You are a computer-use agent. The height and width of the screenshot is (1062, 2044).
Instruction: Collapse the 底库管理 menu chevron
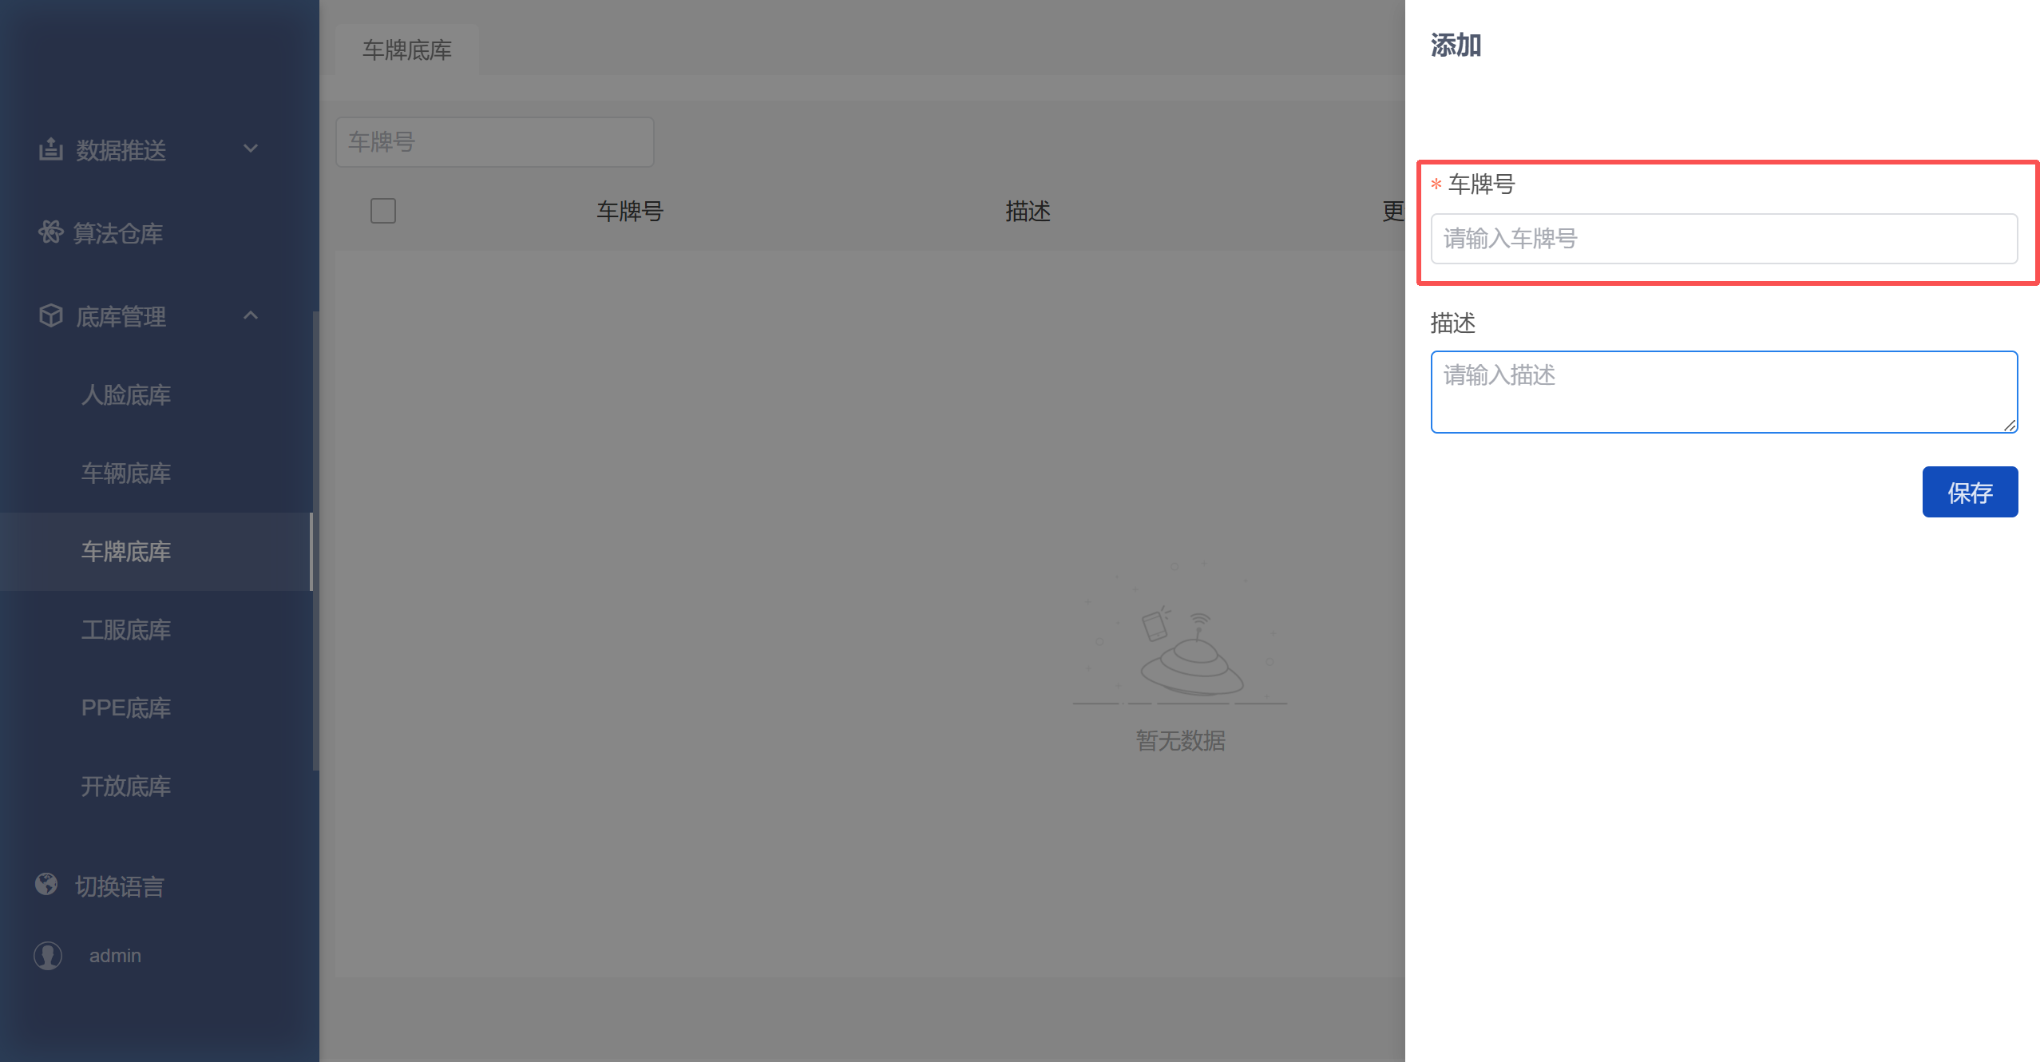tap(251, 315)
